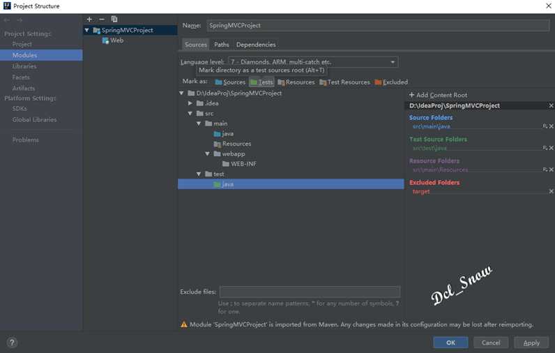Image resolution: width=555 pixels, height=353 pixels.
Task: Click Add Content Root
Action: [438, 95]
